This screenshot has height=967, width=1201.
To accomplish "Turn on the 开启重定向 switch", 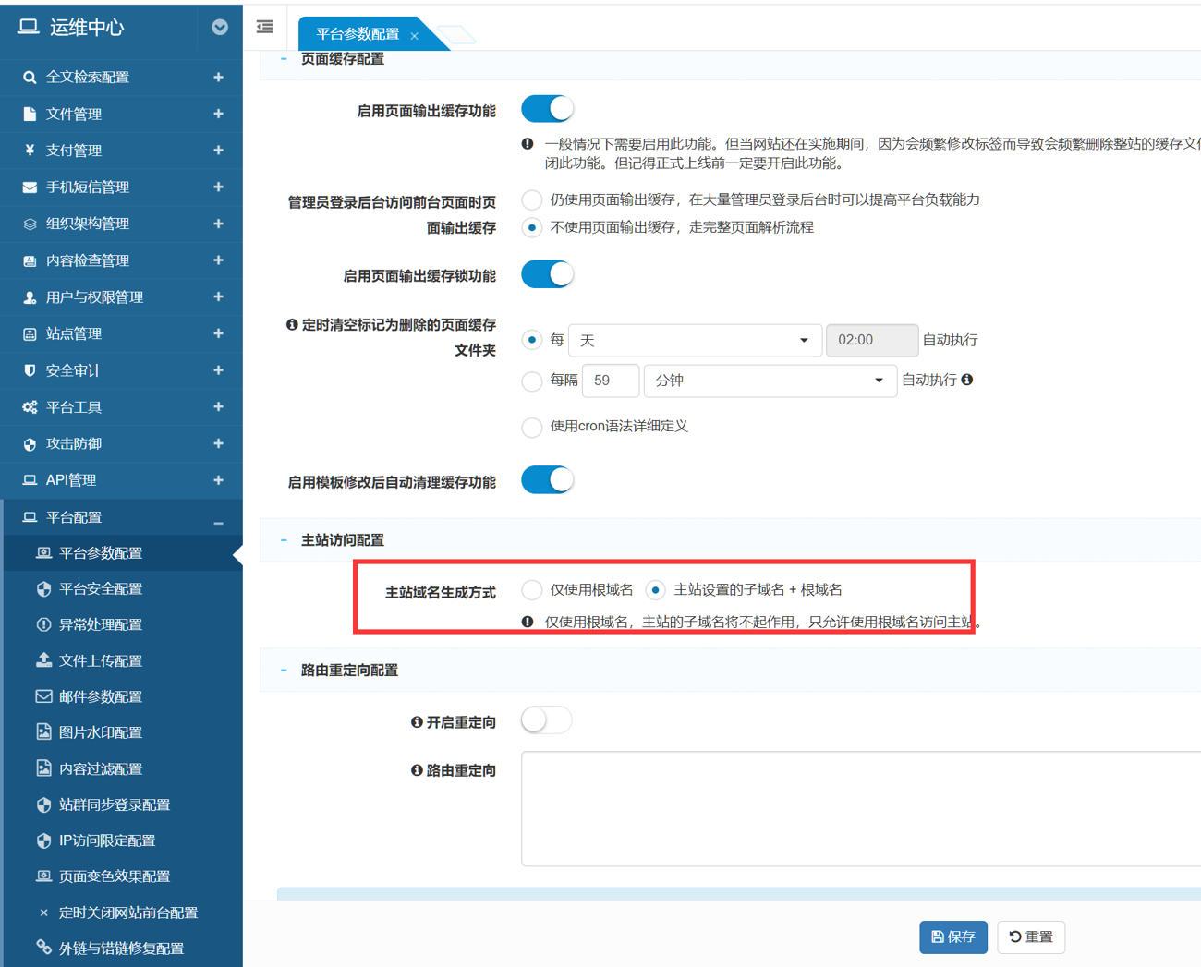I will coord(547,720).
